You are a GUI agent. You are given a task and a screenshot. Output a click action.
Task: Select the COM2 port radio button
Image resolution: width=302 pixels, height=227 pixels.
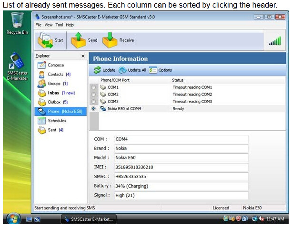pos(93,95)
